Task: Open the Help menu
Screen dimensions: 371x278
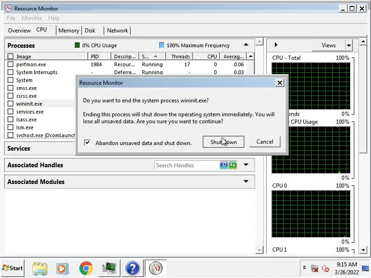Action: point(54,18)
